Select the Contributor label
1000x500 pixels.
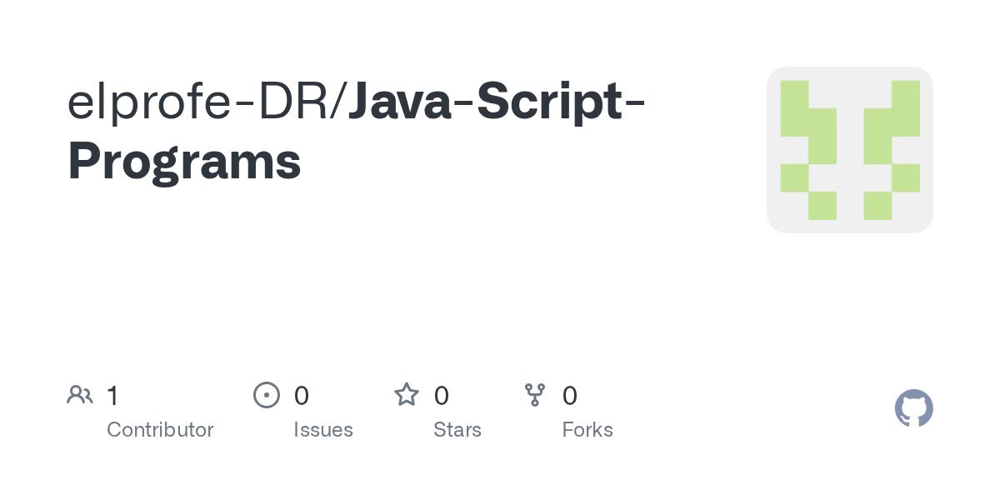pyautogui.click(x=160, y=430)
